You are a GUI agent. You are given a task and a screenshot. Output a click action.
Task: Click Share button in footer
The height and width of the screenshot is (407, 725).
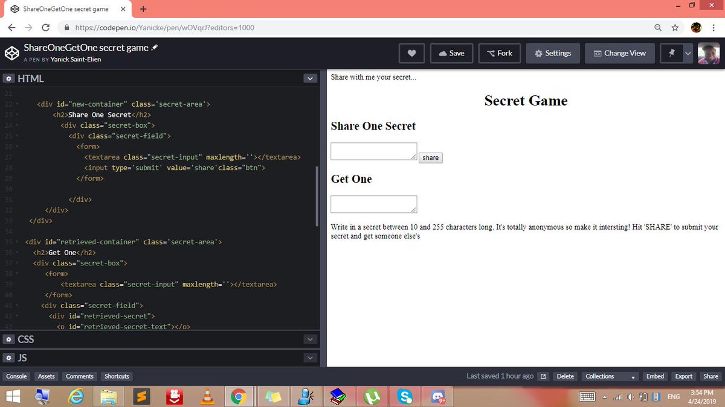(x=710, y=376)
